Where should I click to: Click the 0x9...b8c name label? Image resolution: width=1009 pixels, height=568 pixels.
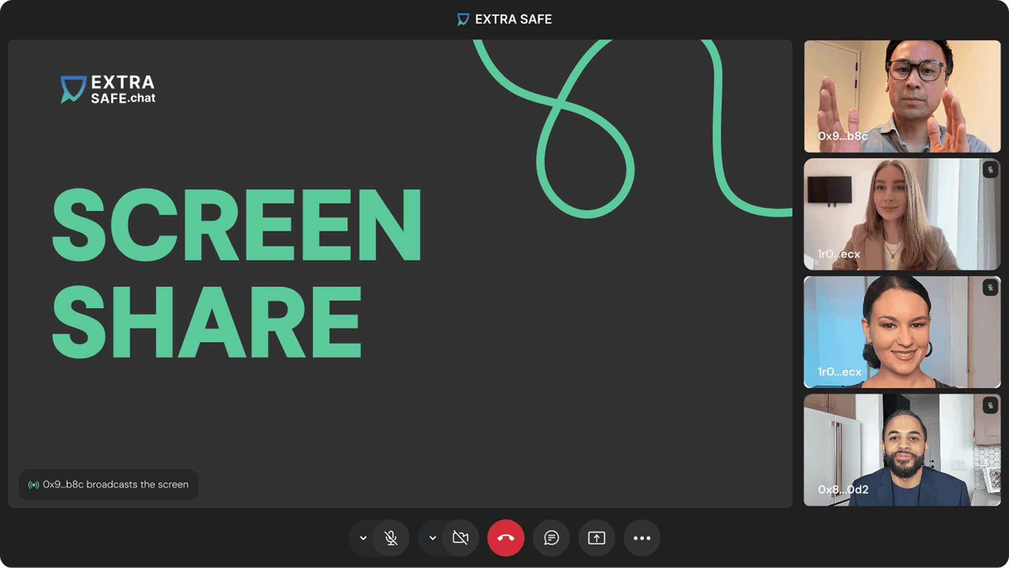tap(842, 136)
